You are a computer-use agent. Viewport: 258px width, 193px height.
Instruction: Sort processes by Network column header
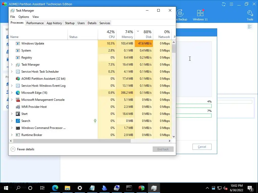163,34
